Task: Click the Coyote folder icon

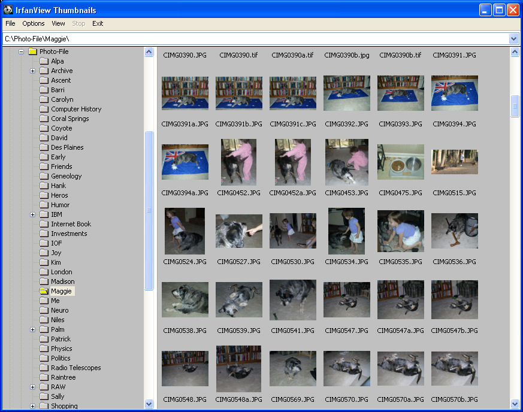Action: click(44, 128)
